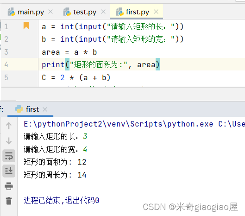Click the output '矩形的周长为: 14'

(55, 175)
